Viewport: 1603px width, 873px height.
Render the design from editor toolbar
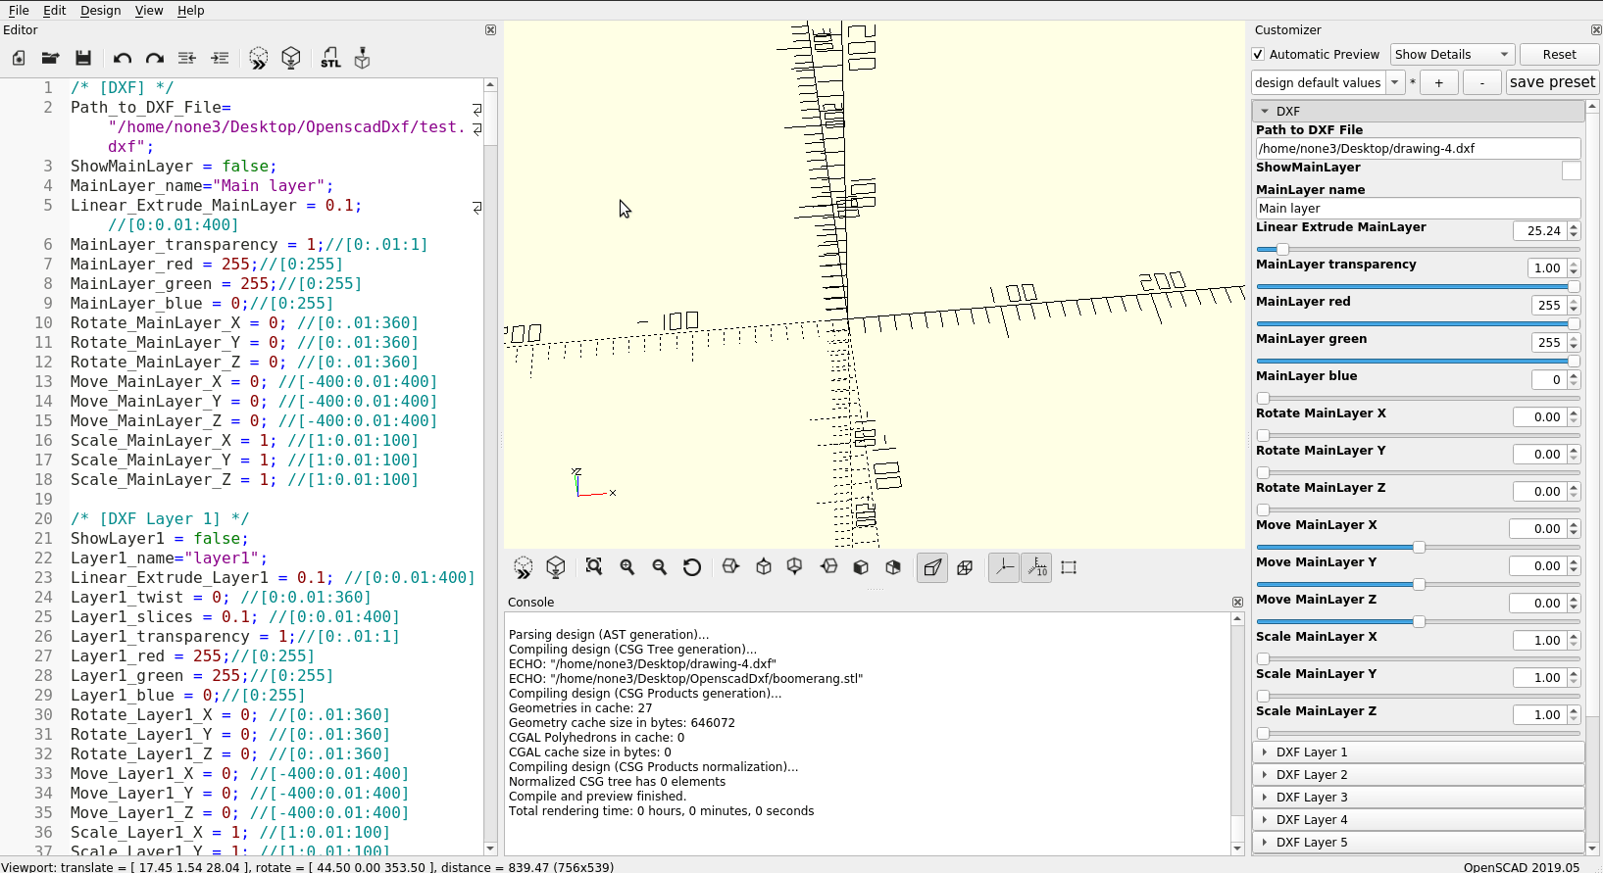tap(291, 59)
